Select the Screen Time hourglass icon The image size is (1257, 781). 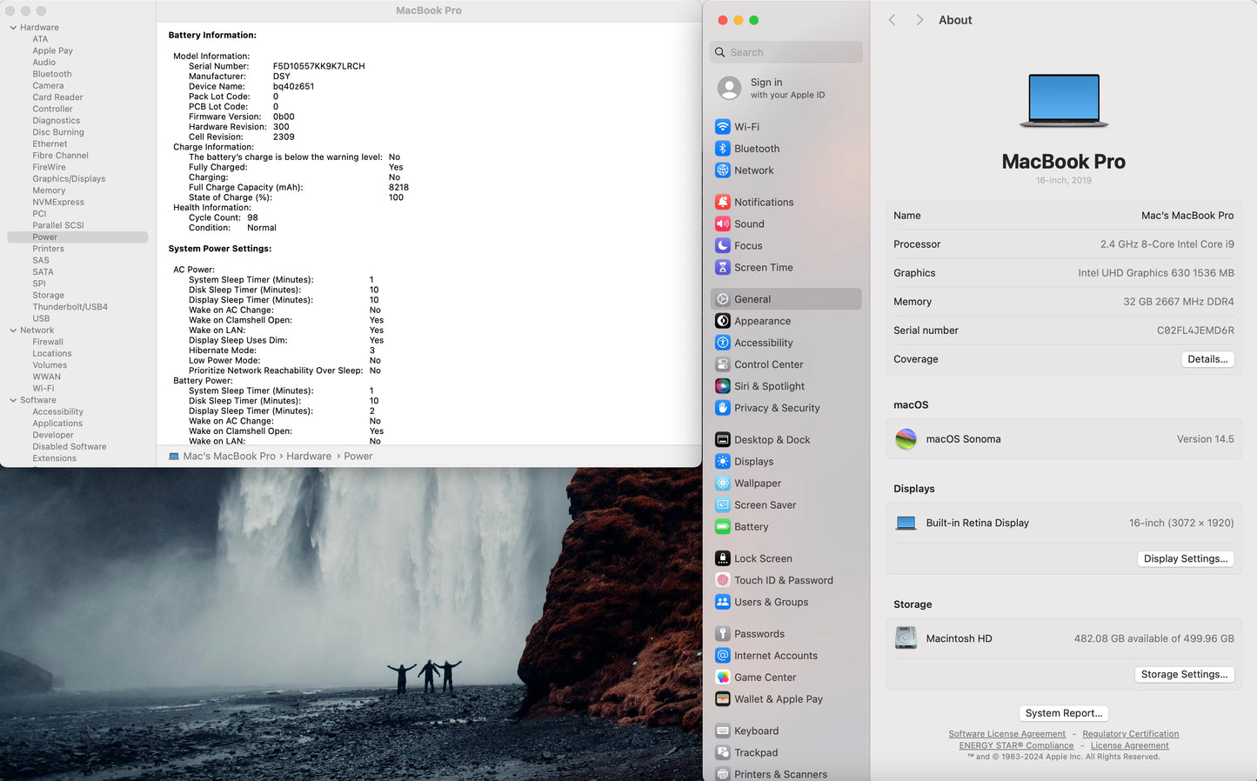[x=722, y=268]
